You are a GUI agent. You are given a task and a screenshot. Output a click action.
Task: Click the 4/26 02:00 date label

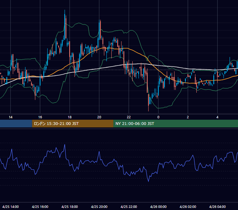(x=188, y=206)
